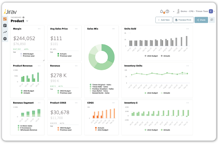Open the Settings gear in sidebar
The height and width of the screenshot is (146, 218).
(x=5, y=39)
